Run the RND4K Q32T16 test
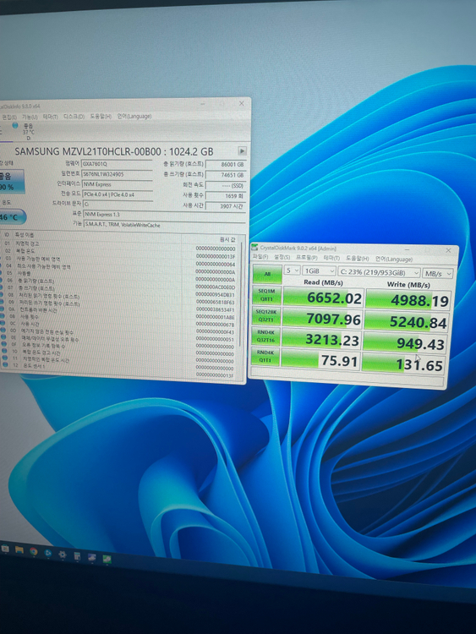476x634 pixels. coord(265,336)
